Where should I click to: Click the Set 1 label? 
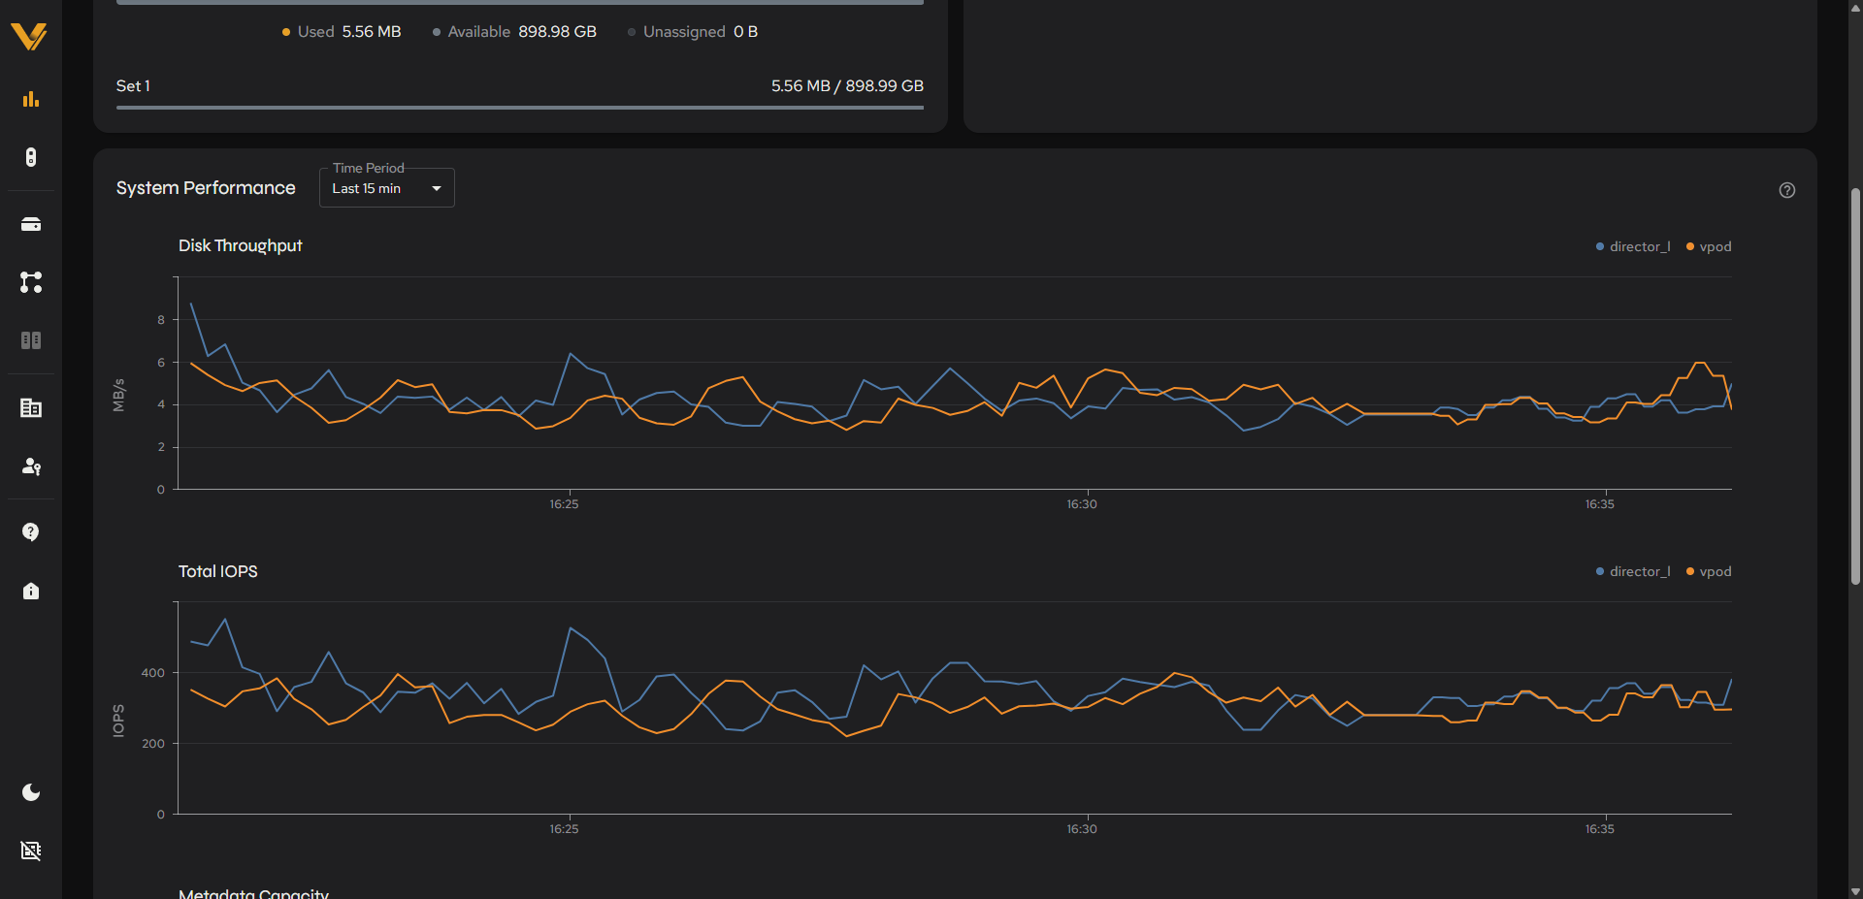pyautogui.click(x=133, y=85)
